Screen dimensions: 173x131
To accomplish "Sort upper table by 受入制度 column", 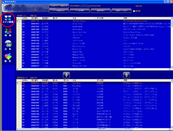I will [x=109, y=18].
